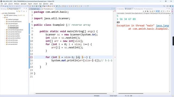
Task: Click the Project Explorer filter icon
Action: (x=21, y=11)
